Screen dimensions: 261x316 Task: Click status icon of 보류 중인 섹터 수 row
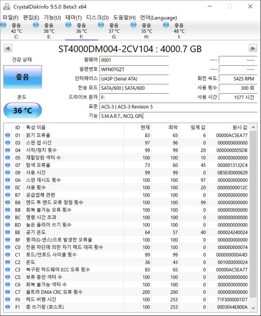tap(8, 277)
